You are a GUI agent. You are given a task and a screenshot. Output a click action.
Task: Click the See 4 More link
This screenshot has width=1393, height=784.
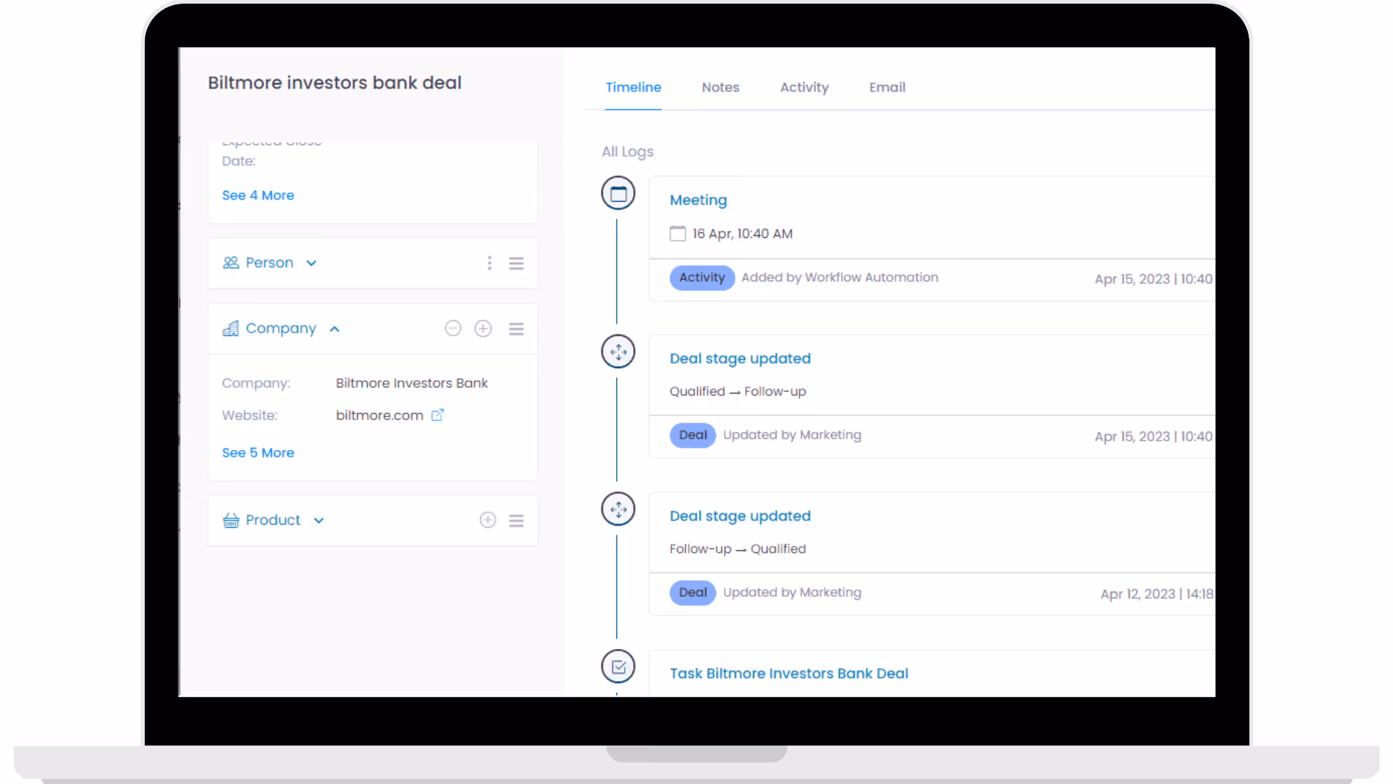[x=258, y=195]
